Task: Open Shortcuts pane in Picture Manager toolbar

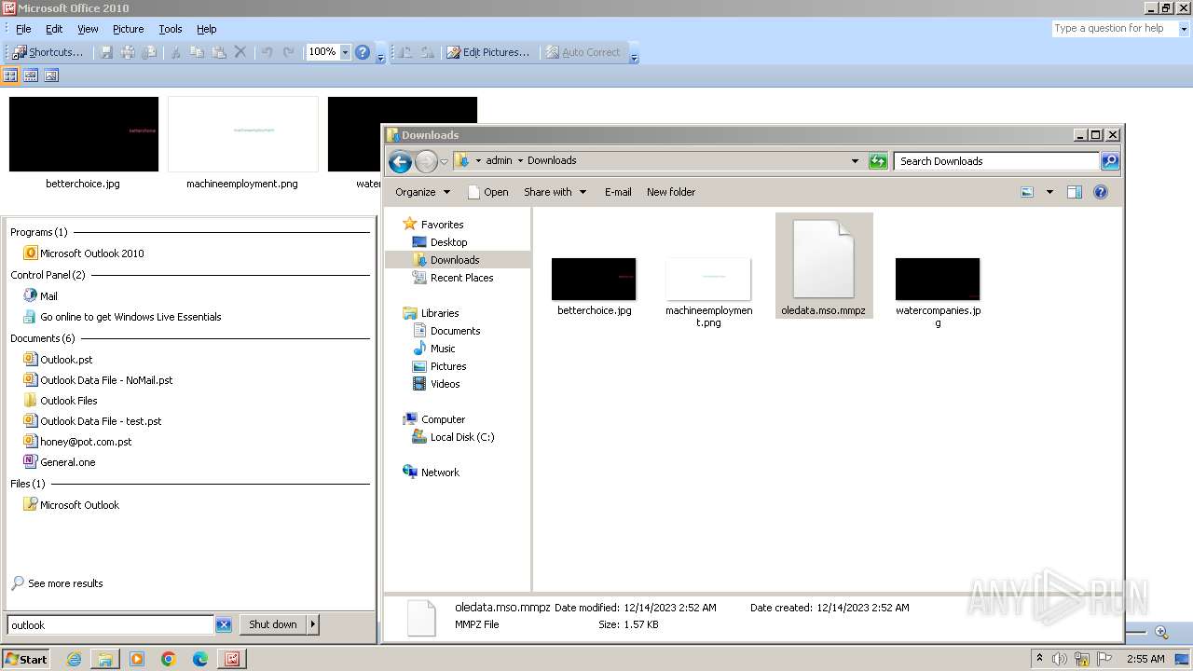Action: point(48,52)
